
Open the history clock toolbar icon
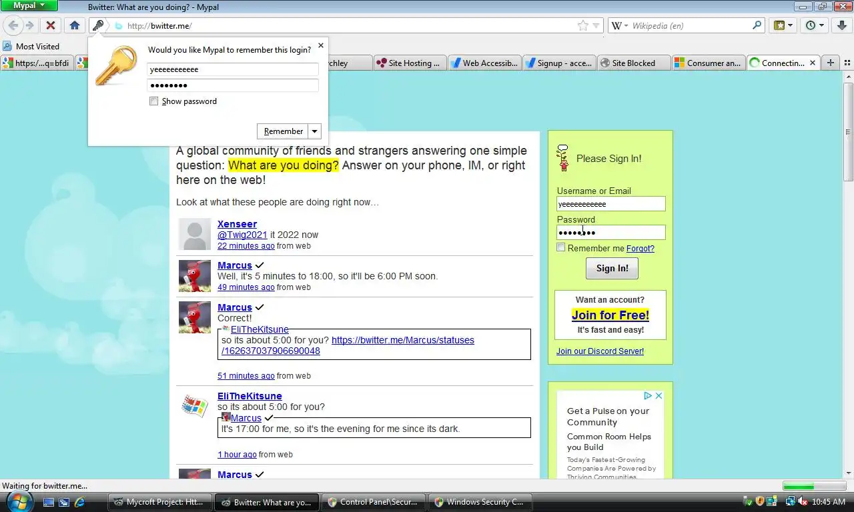click(815, 25)
